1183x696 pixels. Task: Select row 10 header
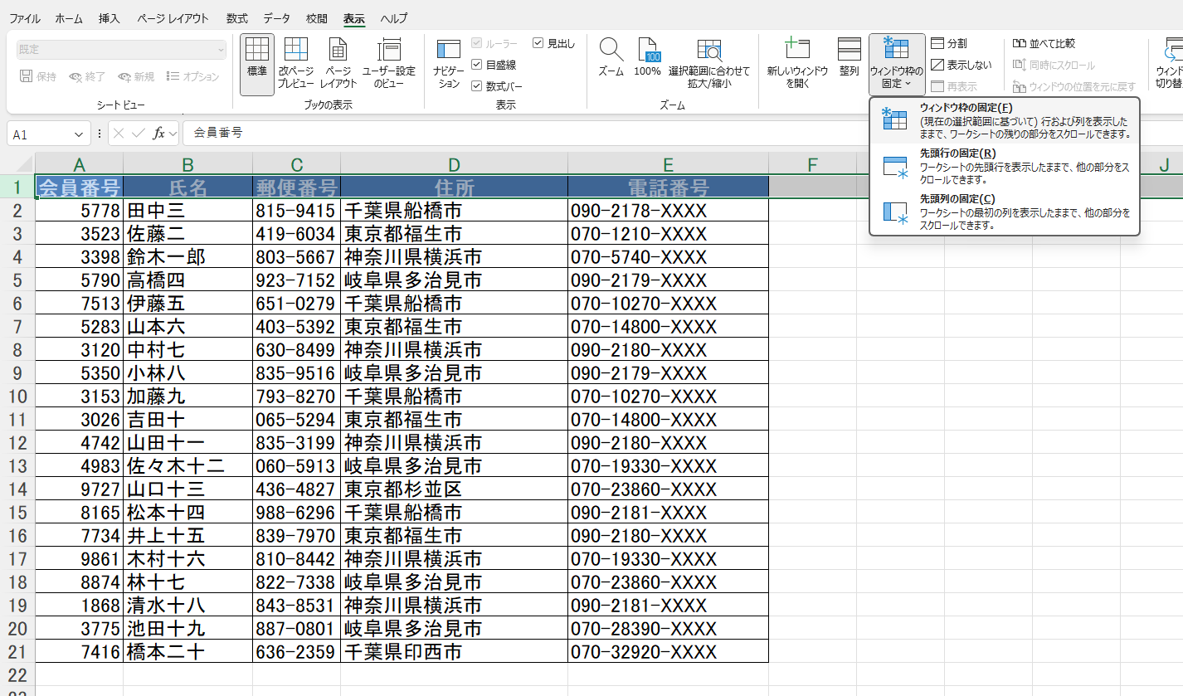17,396
